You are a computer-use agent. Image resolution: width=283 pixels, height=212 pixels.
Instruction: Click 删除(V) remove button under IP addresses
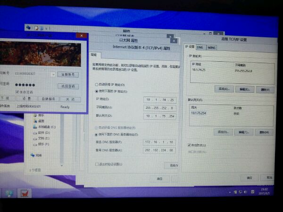(265, 90)
